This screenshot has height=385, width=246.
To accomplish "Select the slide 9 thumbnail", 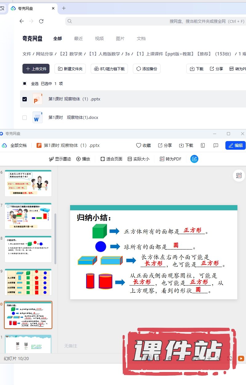I will 28,282.
